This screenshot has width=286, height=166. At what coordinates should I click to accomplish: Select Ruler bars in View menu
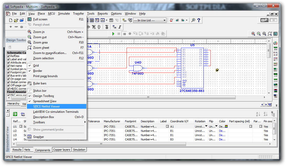pyautogui.click(x=57, y=83)
